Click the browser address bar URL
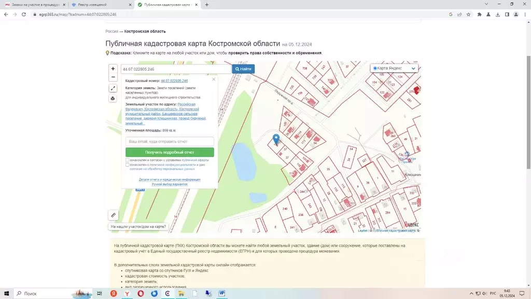The height and width of the screenshot is (299, 531). coord(78,15)
